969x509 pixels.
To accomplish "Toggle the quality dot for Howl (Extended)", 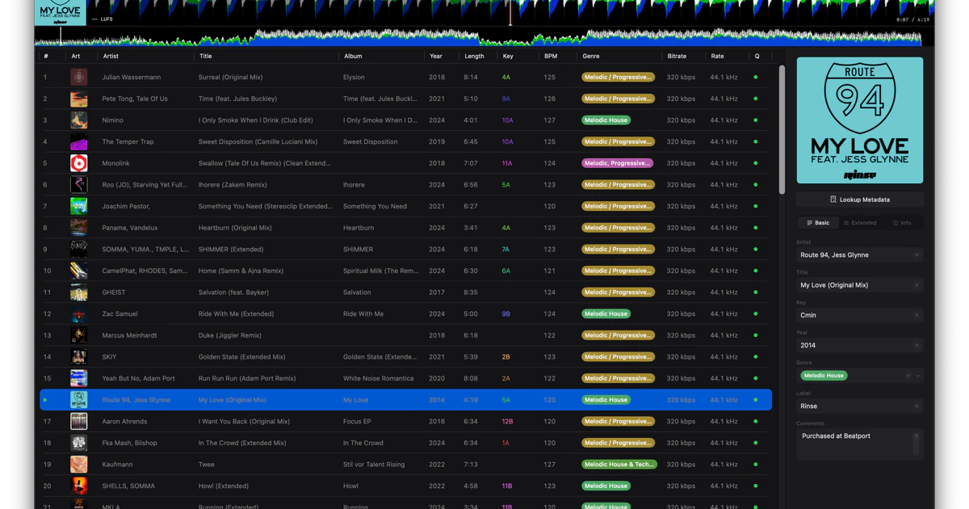I will coord(755,486).
